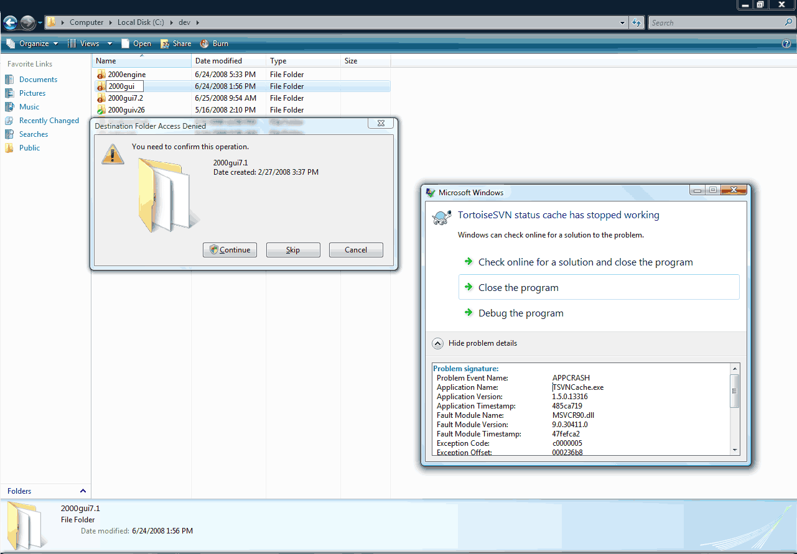Select the 2000engine folder icon
Viewport: 797px width, 554px height.
point(101,75)
